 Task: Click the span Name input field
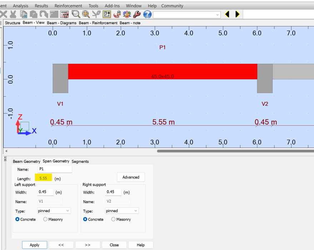55,169
